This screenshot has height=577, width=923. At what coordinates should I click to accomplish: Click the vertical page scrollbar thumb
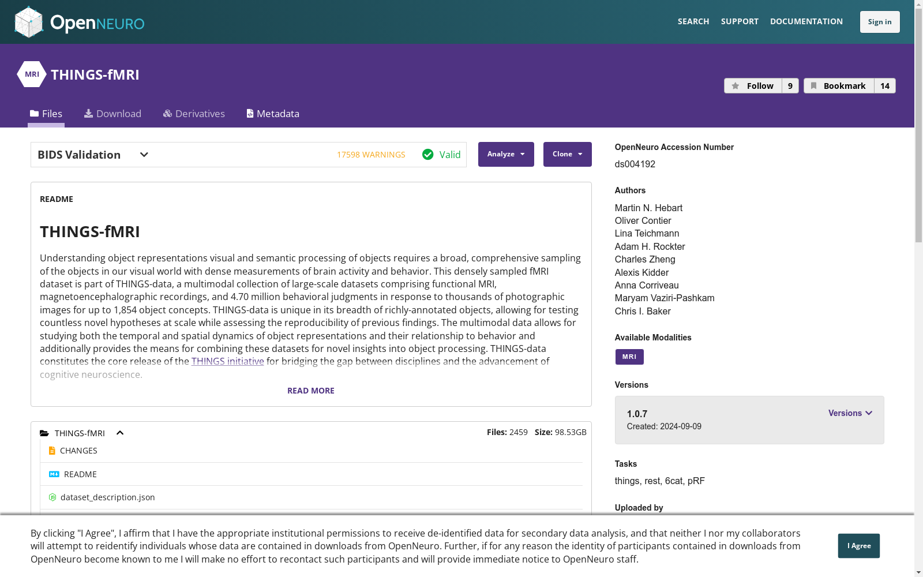918,124
